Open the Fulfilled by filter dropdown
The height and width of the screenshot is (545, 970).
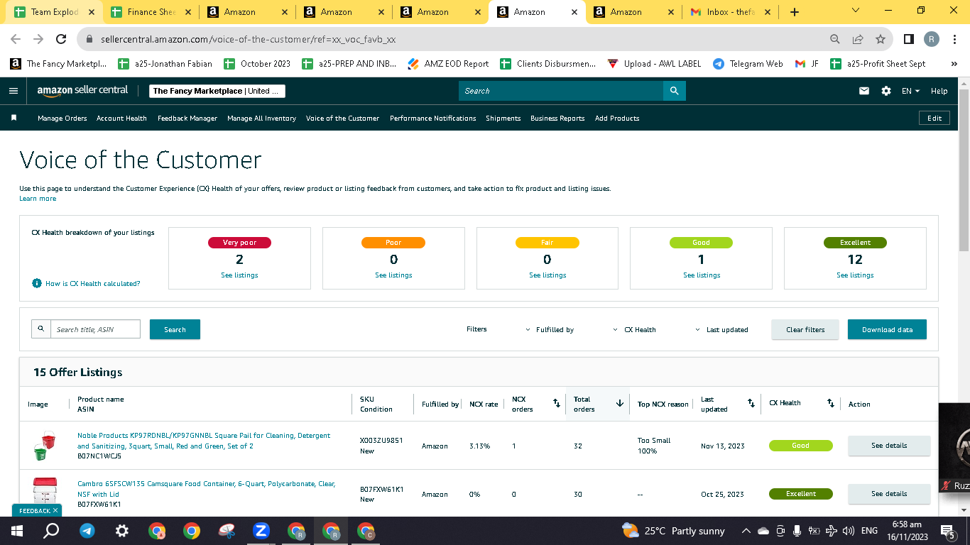pyautogui.click(x=550, y=330)
